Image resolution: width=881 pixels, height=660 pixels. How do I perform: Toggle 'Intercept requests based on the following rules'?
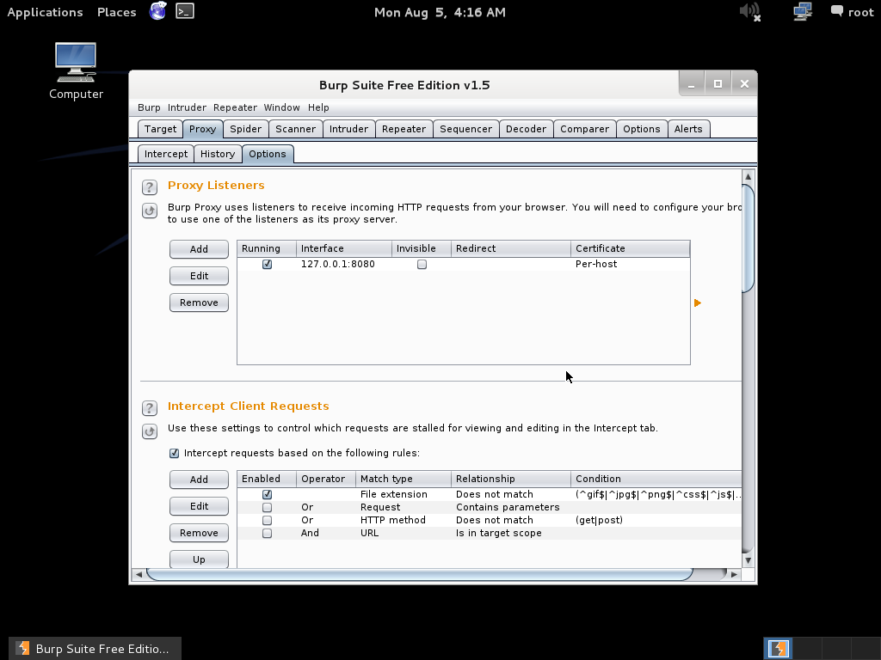(x=174, y=453)
